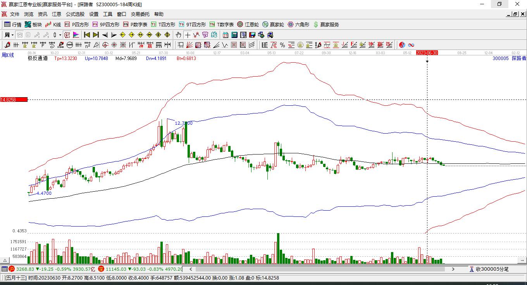This screenshot has height=285, width=527.
Task: Click the 14.8258 price label
Action: (x=14, y=100)
